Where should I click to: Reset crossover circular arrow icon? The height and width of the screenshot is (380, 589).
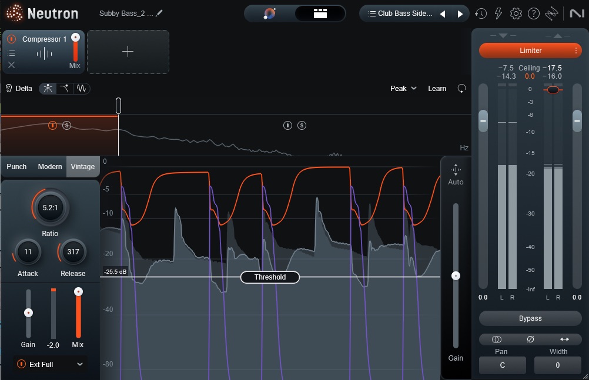coord(461,88)
